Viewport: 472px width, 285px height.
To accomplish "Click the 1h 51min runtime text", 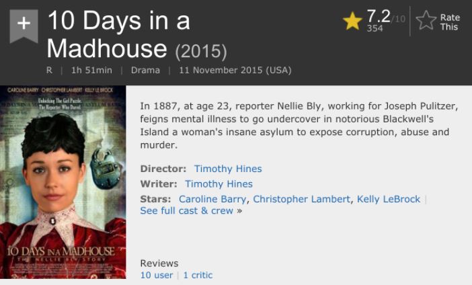I will 91,70.
